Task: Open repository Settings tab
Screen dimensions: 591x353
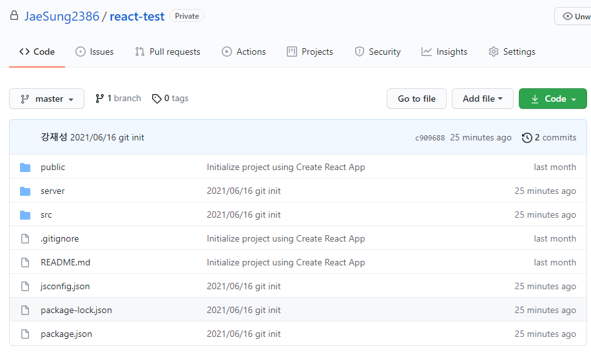Action: 512,52
